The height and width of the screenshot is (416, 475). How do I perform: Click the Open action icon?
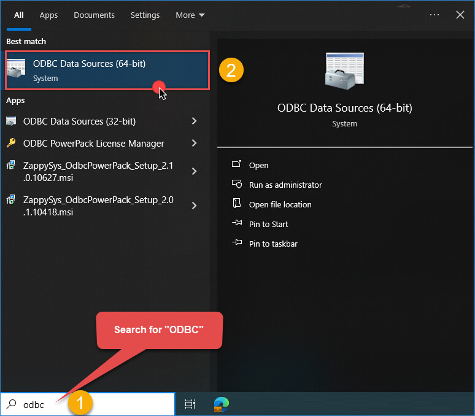pyautogui.click(x=237, y=164)
